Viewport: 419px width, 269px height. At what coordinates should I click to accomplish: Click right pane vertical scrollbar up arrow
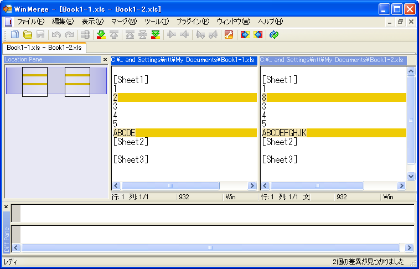(x=411, y=71)
